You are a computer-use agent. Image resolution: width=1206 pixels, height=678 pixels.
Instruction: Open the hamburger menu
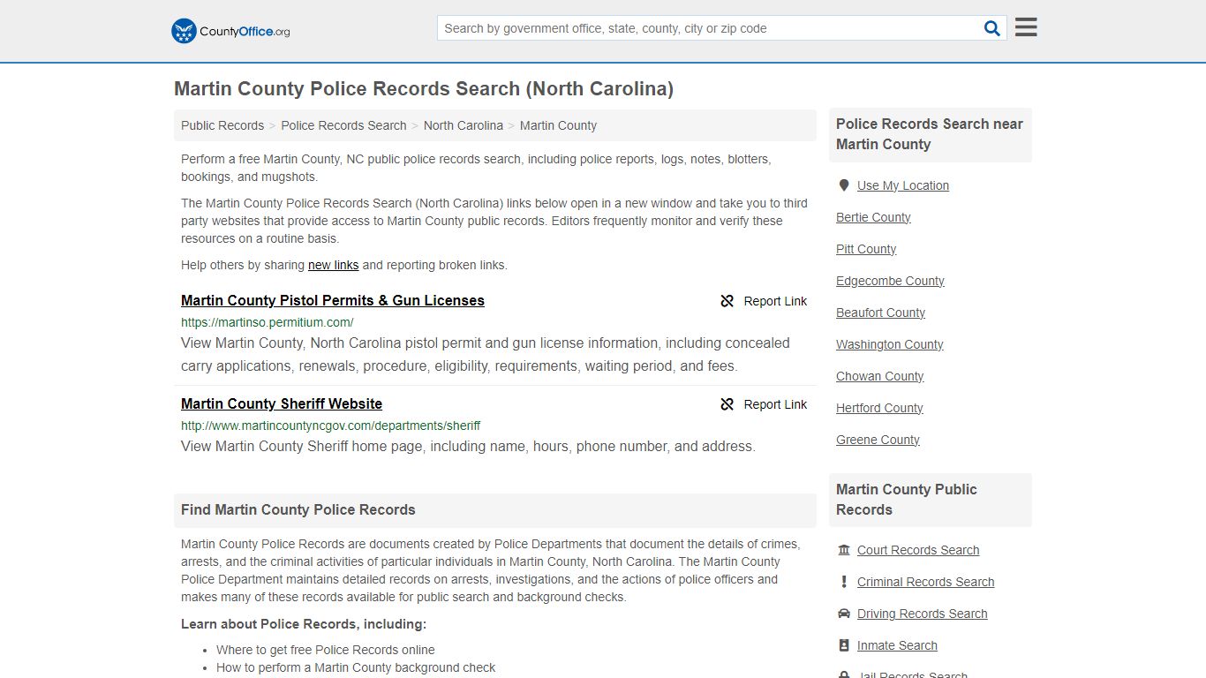click(x=1026, y=27)
